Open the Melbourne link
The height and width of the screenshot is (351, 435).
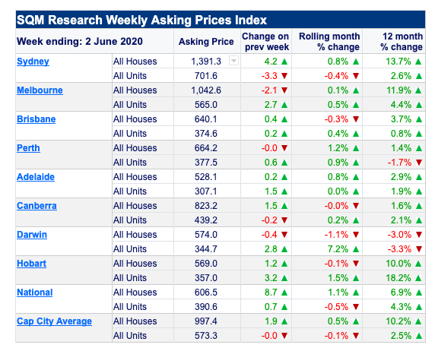pos(40,90)
